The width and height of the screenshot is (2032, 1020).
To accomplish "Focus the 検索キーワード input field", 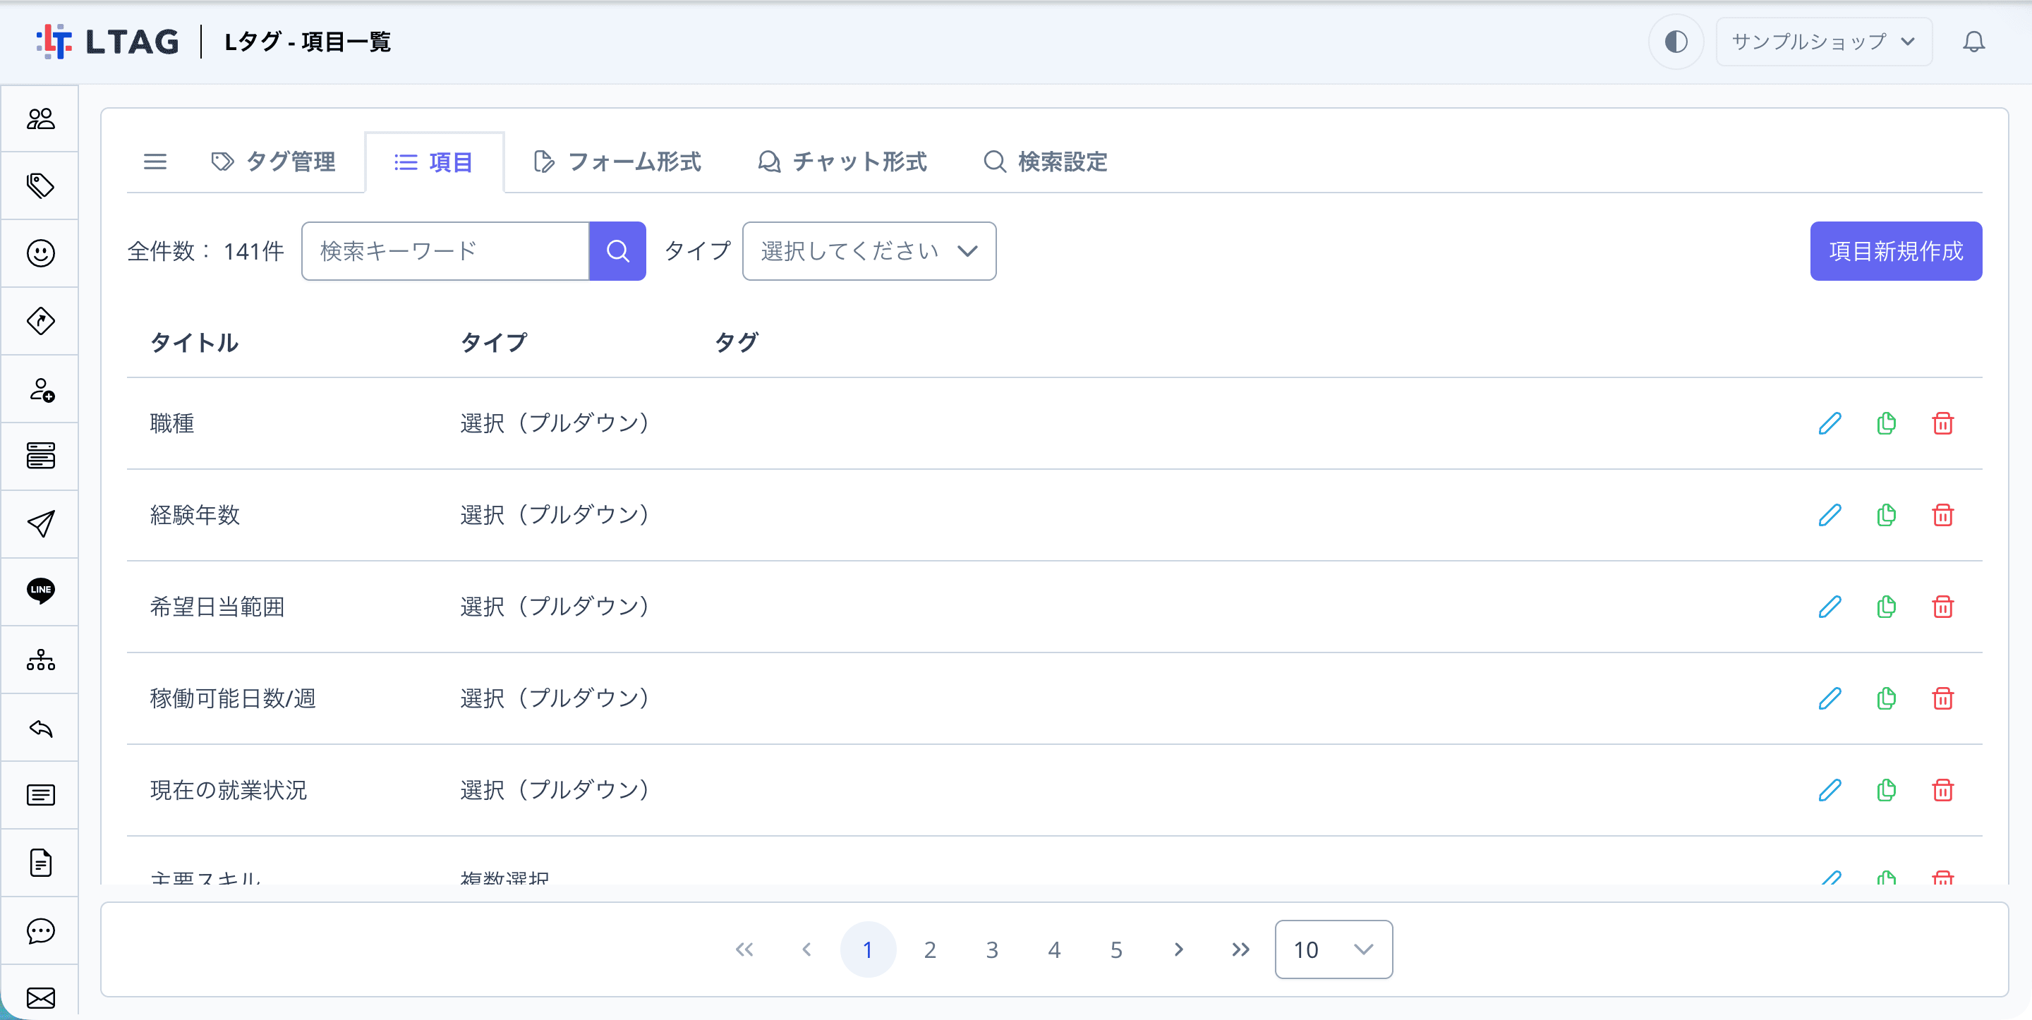I will (x=445, y=251).
